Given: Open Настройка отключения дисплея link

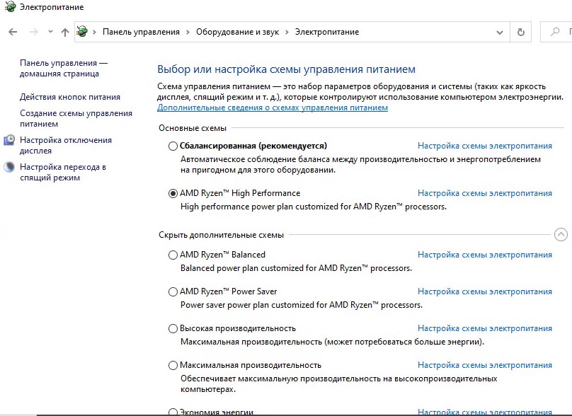Looking at the screenshot, I should click(66, 146).
